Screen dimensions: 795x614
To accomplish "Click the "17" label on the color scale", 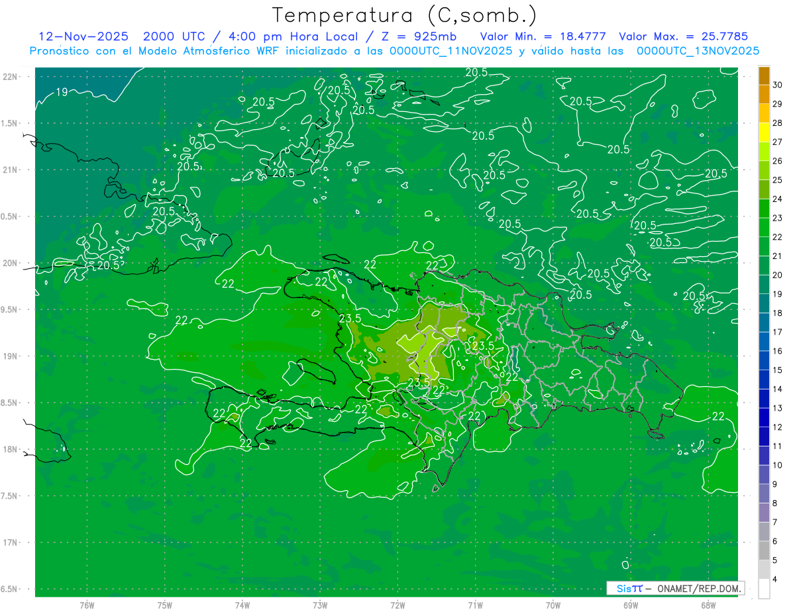I will coord(778,332).
